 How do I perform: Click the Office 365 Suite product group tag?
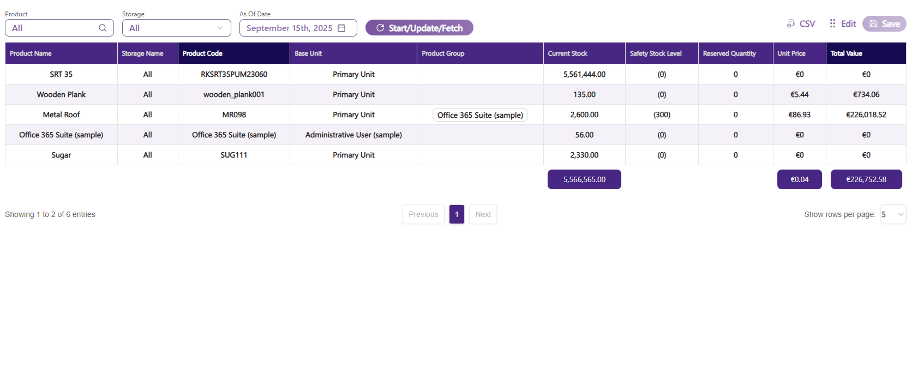[x=480, y=115]
